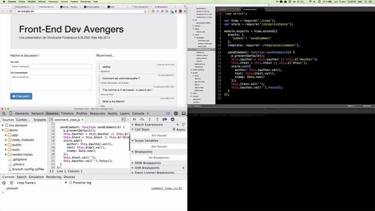The width and height of the screenshot is (375, 211).
Task: Focus the Ton commentaire textarea
Action: coord(51,83)
